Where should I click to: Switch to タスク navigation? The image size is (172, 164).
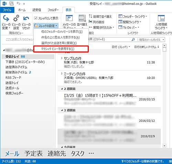click(78, 153)
